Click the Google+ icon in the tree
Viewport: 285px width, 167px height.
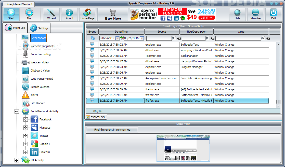(x=34, y=144)
